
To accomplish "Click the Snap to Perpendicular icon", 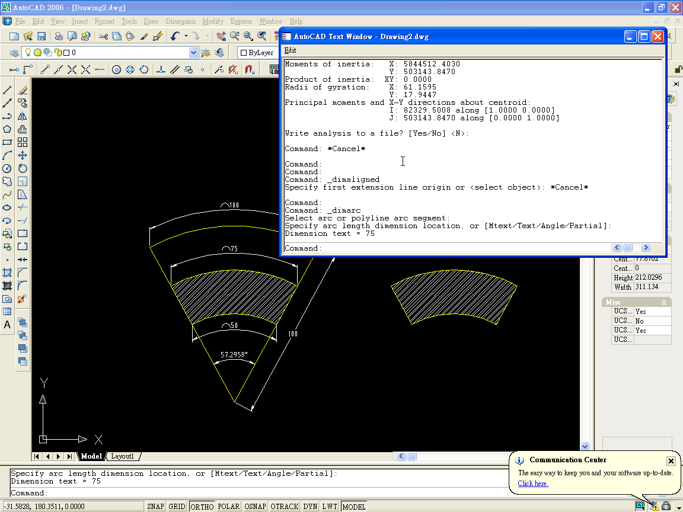I will tap(161, 70).
